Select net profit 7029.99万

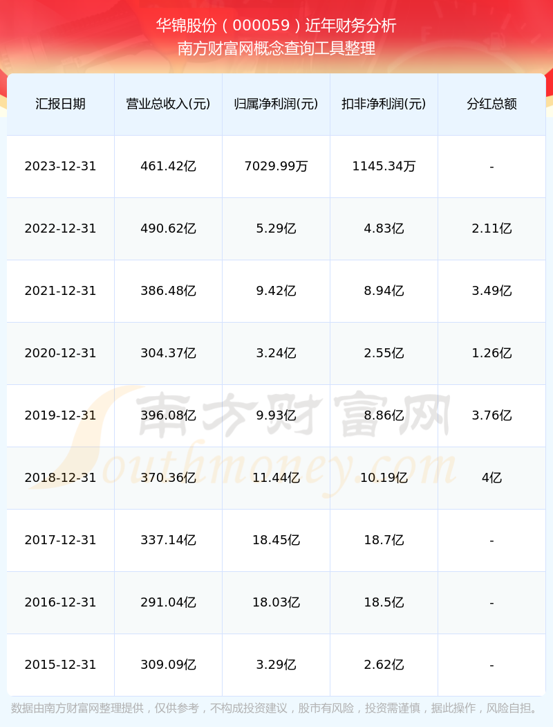coord(276,166)
